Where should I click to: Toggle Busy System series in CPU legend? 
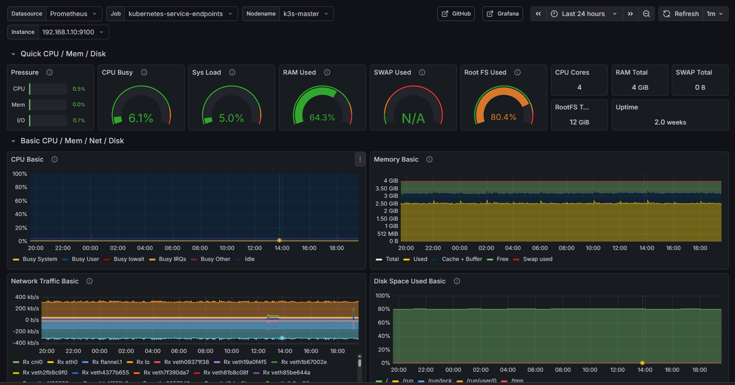coord(39,259)
